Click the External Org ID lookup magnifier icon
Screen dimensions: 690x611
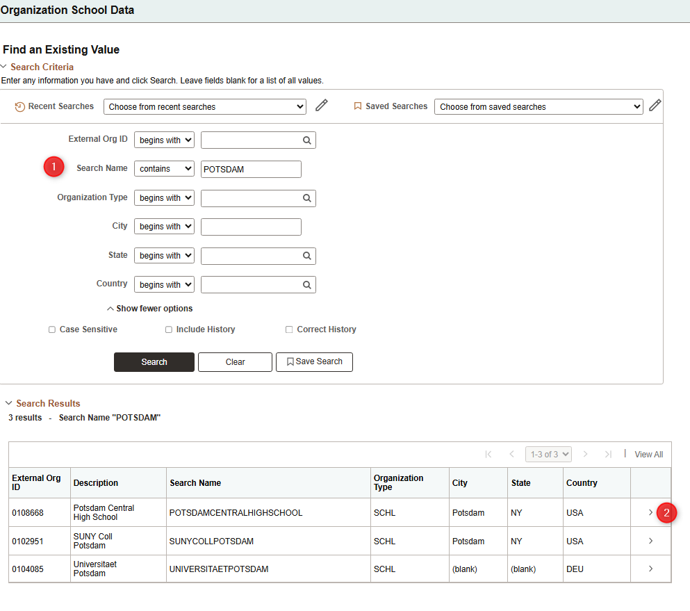(306, 140)
